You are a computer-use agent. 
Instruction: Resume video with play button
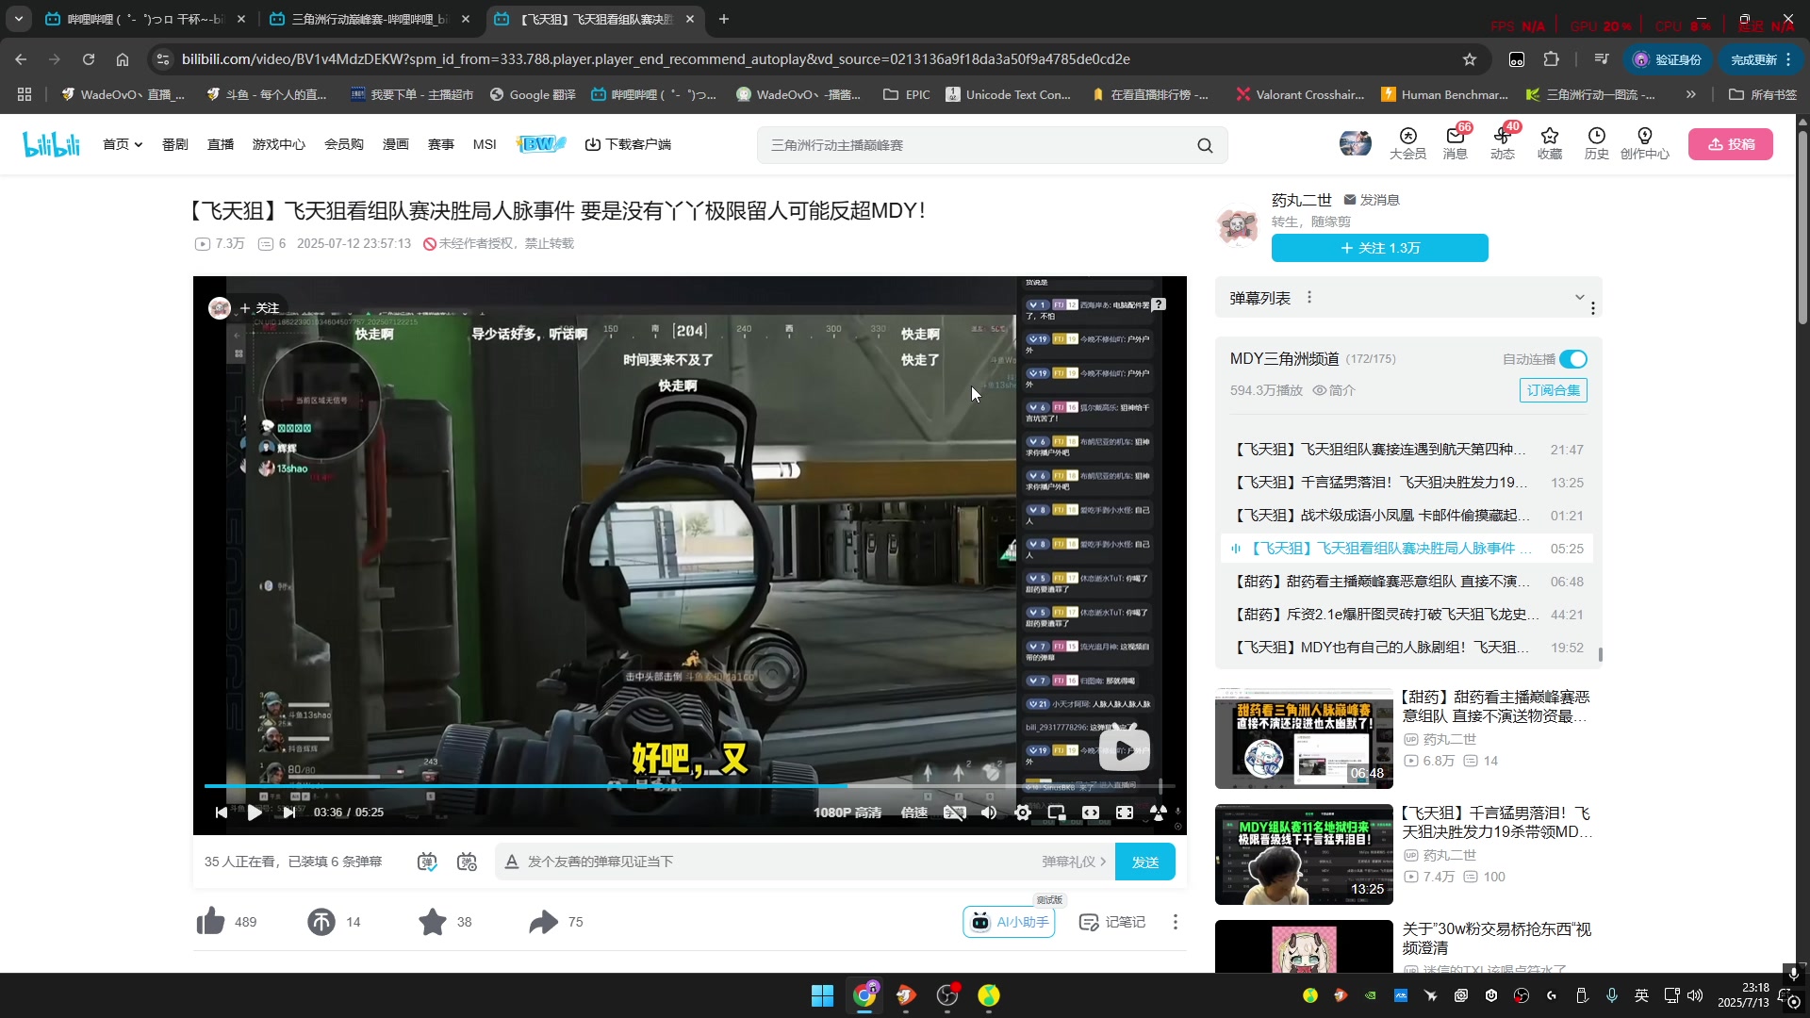255,813
